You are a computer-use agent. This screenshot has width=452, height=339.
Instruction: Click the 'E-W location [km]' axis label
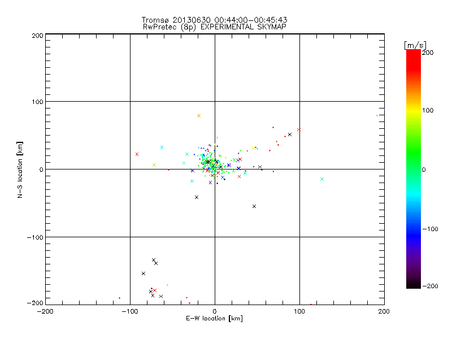[215, 319]
